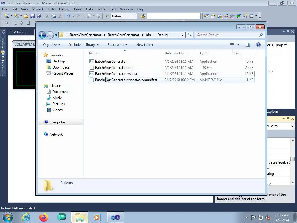Change your view icon in Explorer
This screenshot has width=297, height=223.
pyautogui.click(x=232, y=45)
